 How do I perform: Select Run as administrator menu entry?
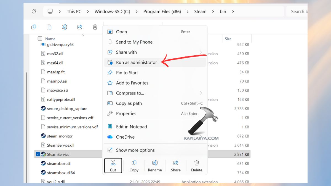pyautogui.click(x=136, y=63)
